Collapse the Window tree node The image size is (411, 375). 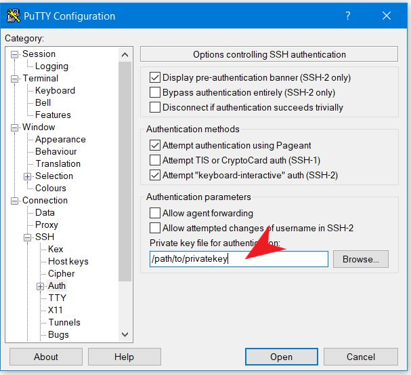[15, 127]
